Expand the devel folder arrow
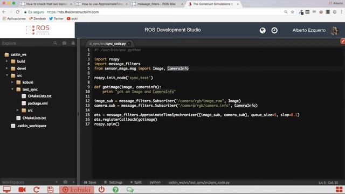Screen dimensions: 345x194 coord(7,68)
